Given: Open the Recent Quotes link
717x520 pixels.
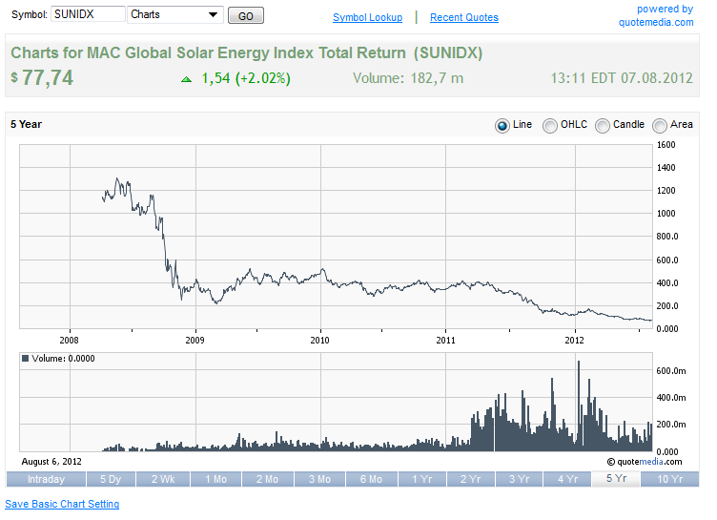Looking at the screenshot, I should [x=464, y=17].
